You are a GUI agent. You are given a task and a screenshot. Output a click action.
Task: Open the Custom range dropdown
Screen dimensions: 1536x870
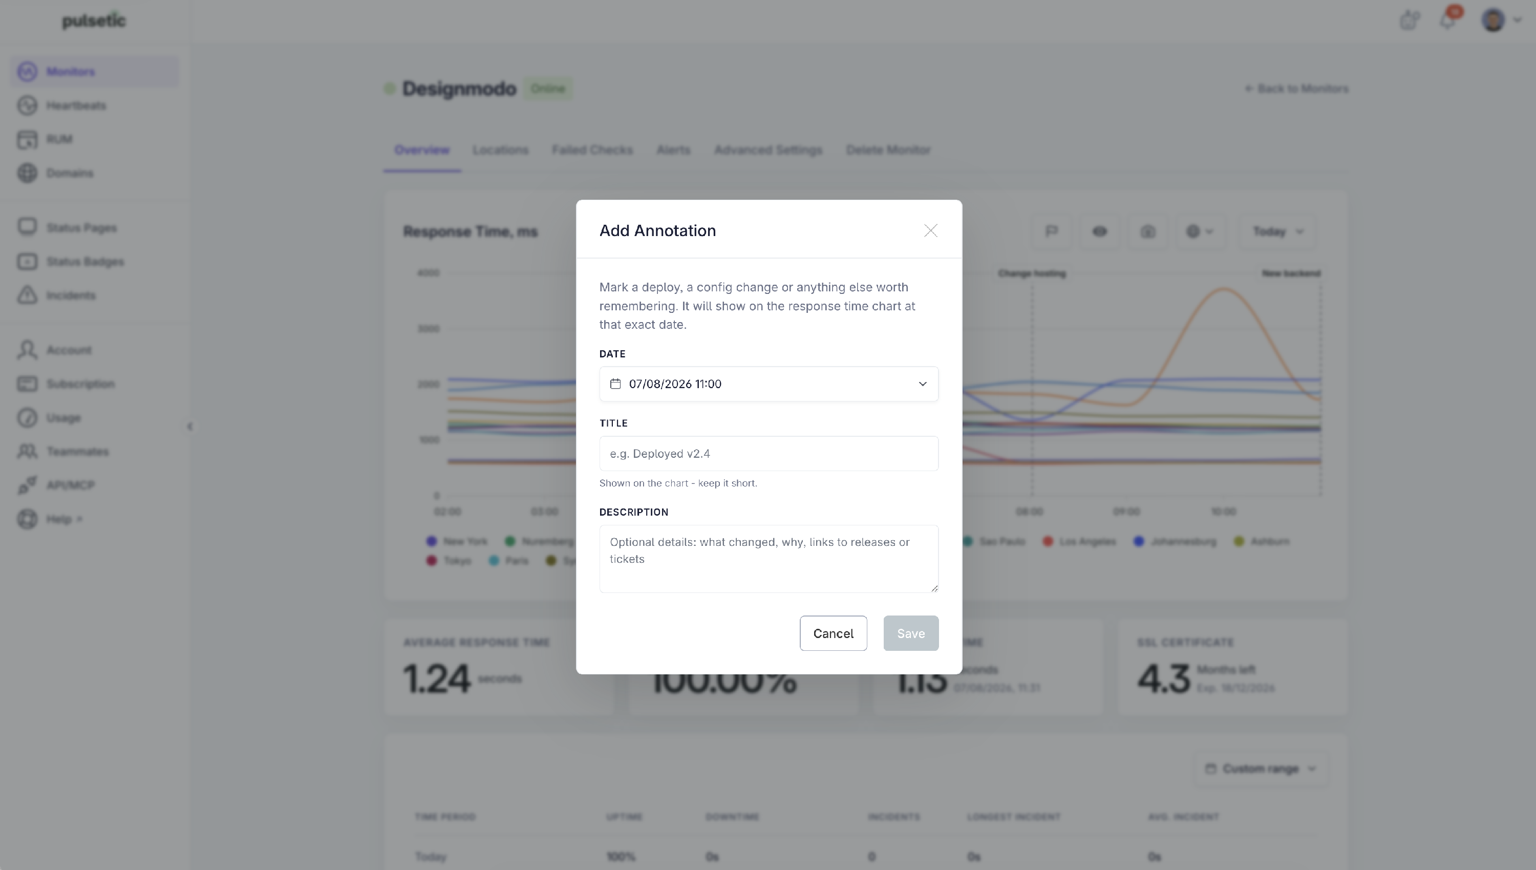pyautogui.click(x=1261, y=769)
